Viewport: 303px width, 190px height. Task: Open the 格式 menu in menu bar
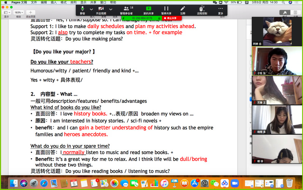coord(63,2)
